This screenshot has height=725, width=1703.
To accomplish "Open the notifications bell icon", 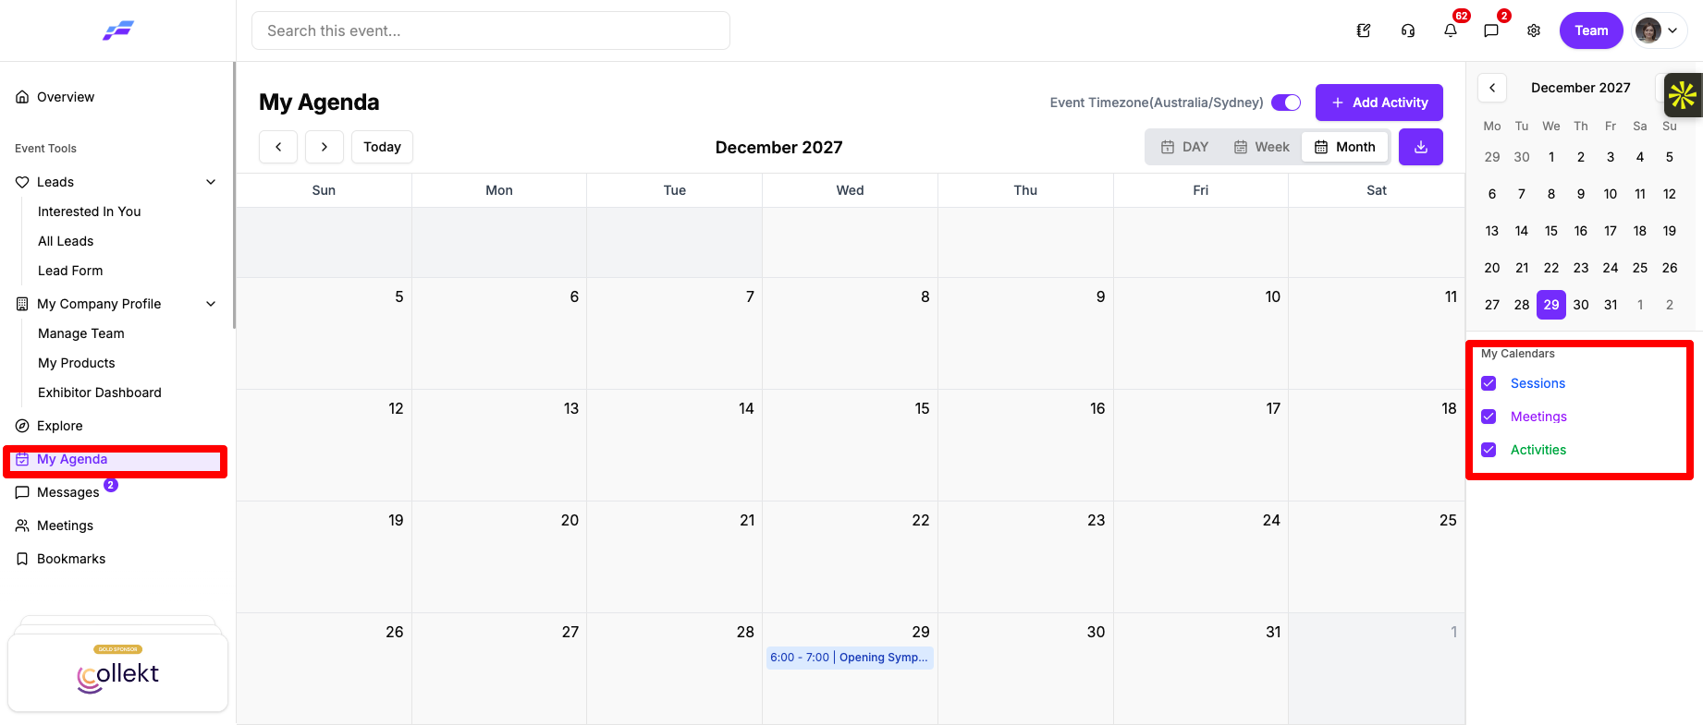I will pos(1450,30).
